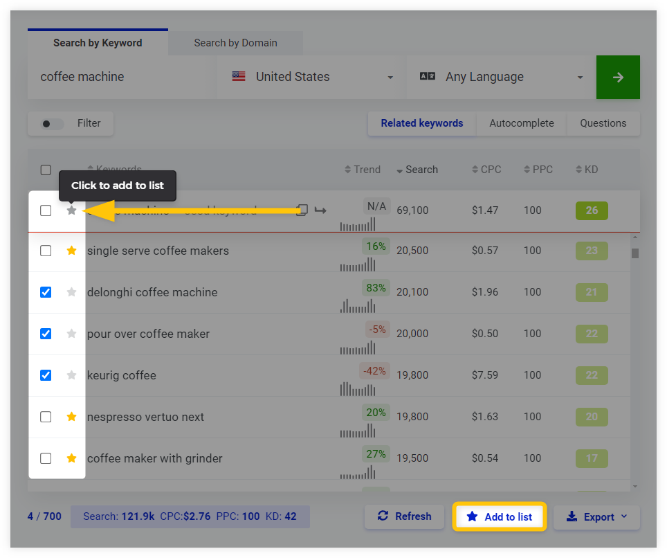The image size is (667, 558).
Task: Click the copy icon in the seed keyword row
Action: [302, 210]
